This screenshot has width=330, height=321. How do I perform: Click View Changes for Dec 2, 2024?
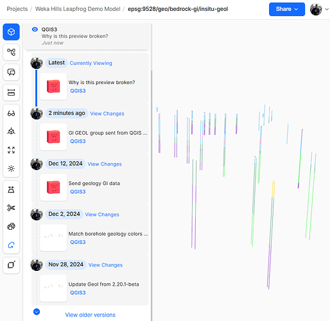[x=102, y=214]
